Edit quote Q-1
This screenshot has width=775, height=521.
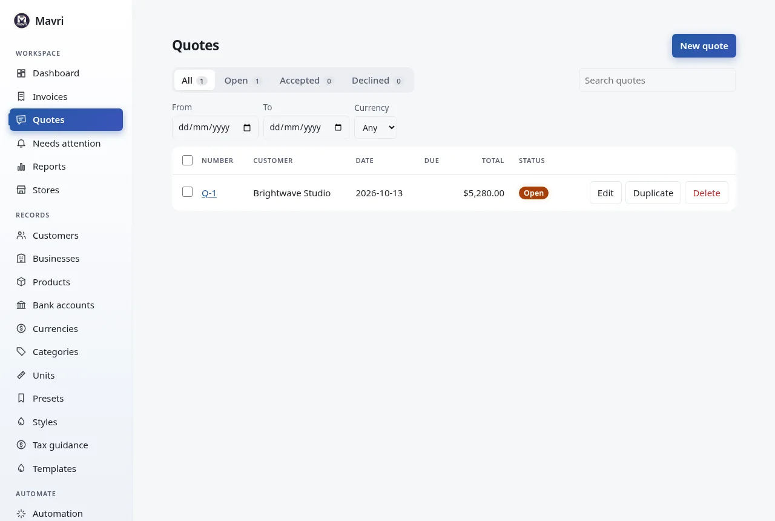[x=605, y=193]
